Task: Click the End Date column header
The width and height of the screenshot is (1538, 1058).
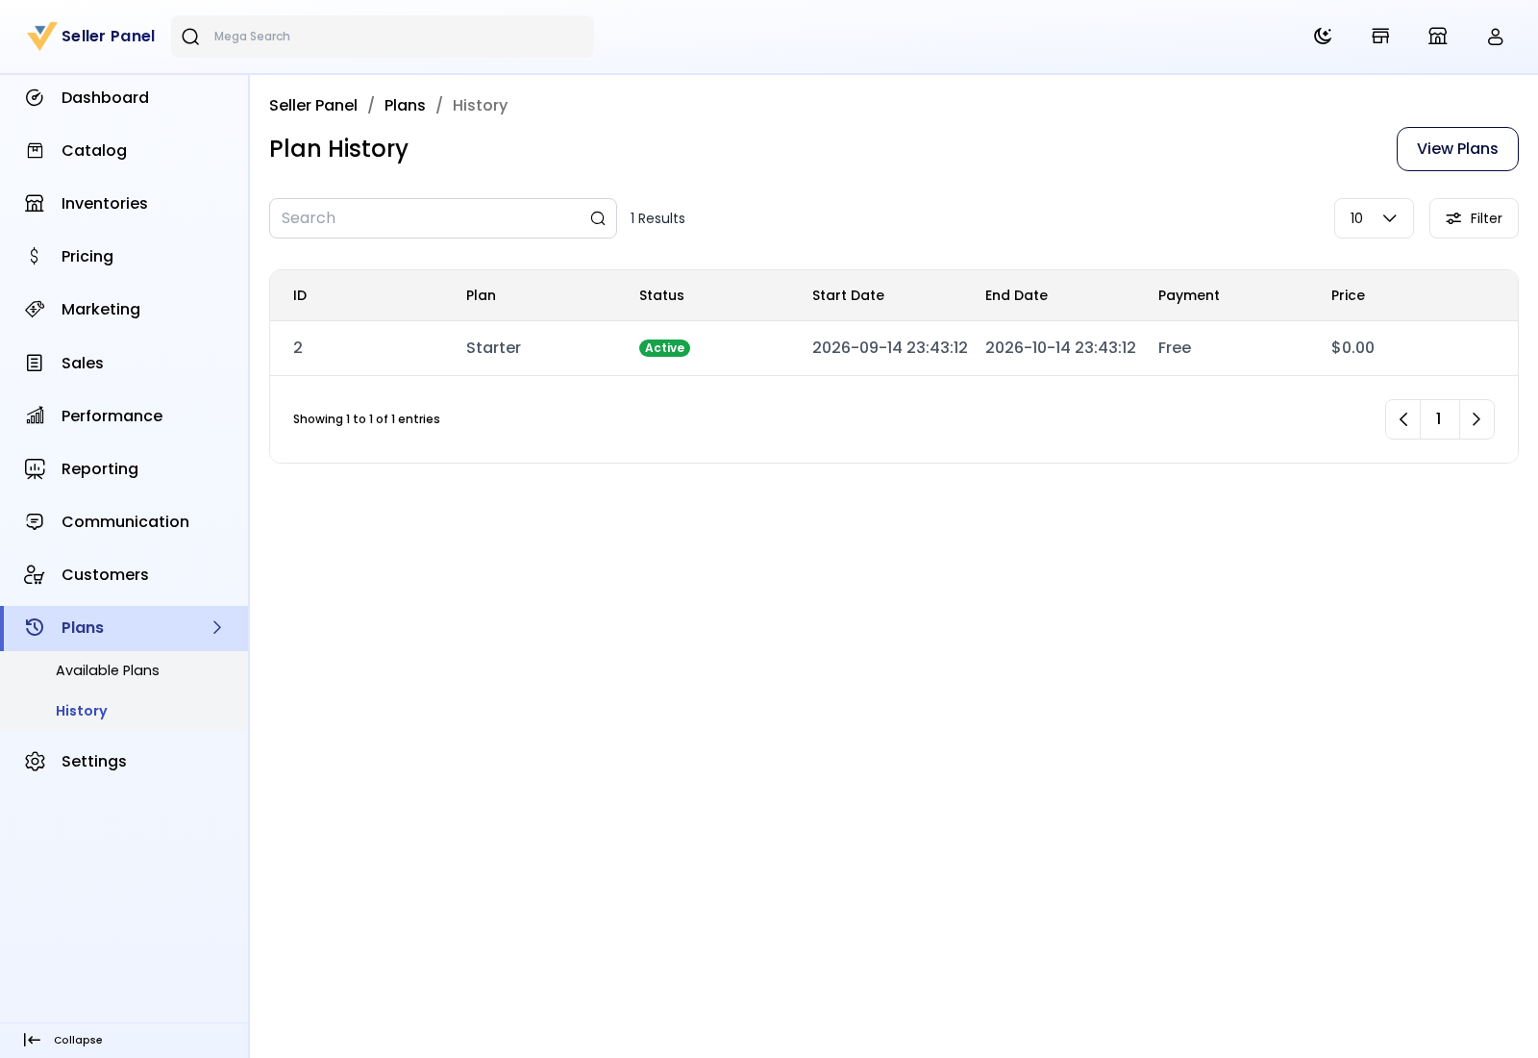Action: [1016, 296]
